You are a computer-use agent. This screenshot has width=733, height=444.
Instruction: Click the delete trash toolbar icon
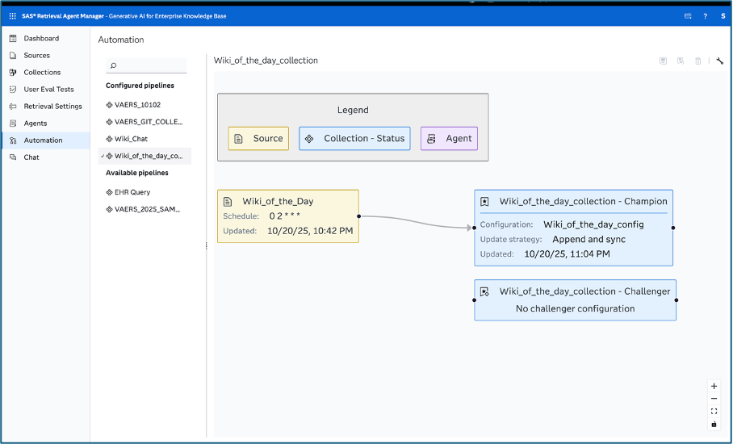click(697, 61)
